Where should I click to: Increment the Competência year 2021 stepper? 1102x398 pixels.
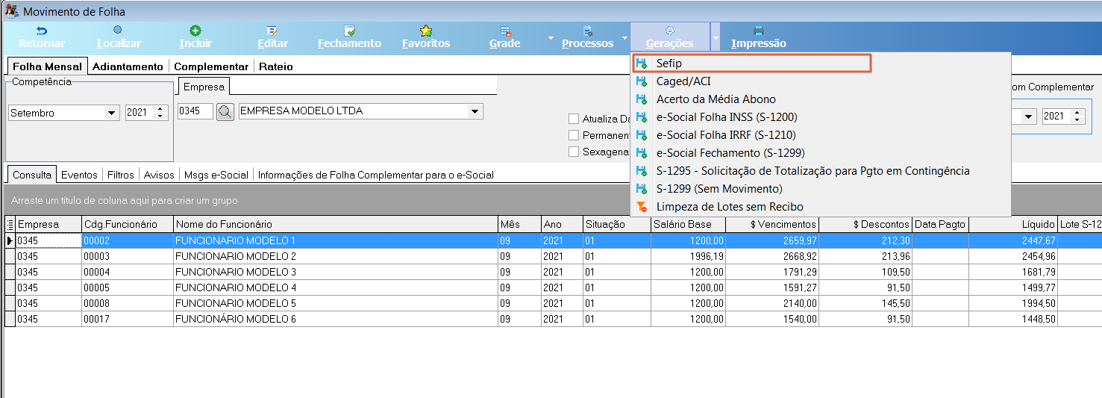[161, 110]
